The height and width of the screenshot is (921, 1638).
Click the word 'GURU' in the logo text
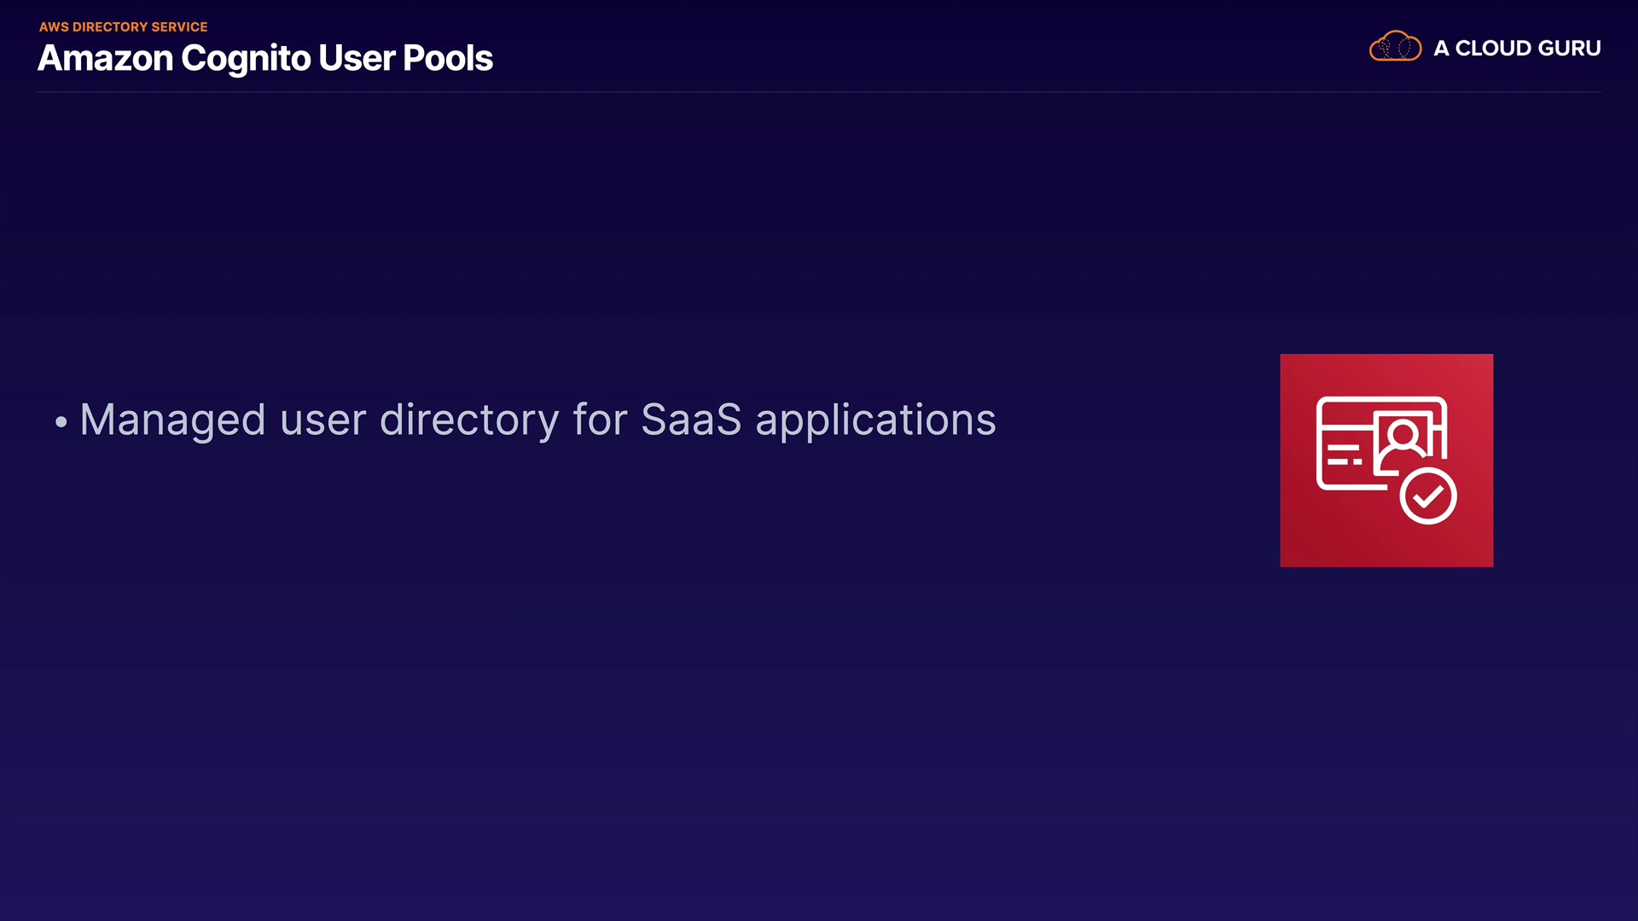click(1569, 49)
